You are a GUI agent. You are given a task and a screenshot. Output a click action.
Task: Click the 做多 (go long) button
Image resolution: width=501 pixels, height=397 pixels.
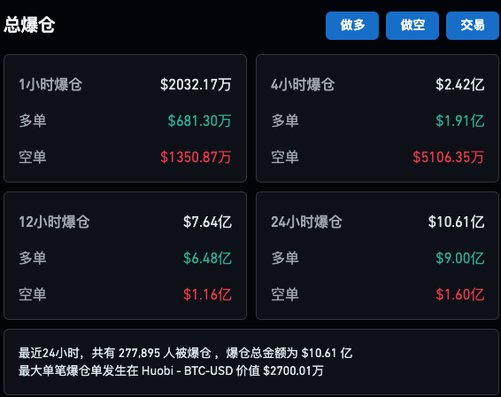[352, 26]
